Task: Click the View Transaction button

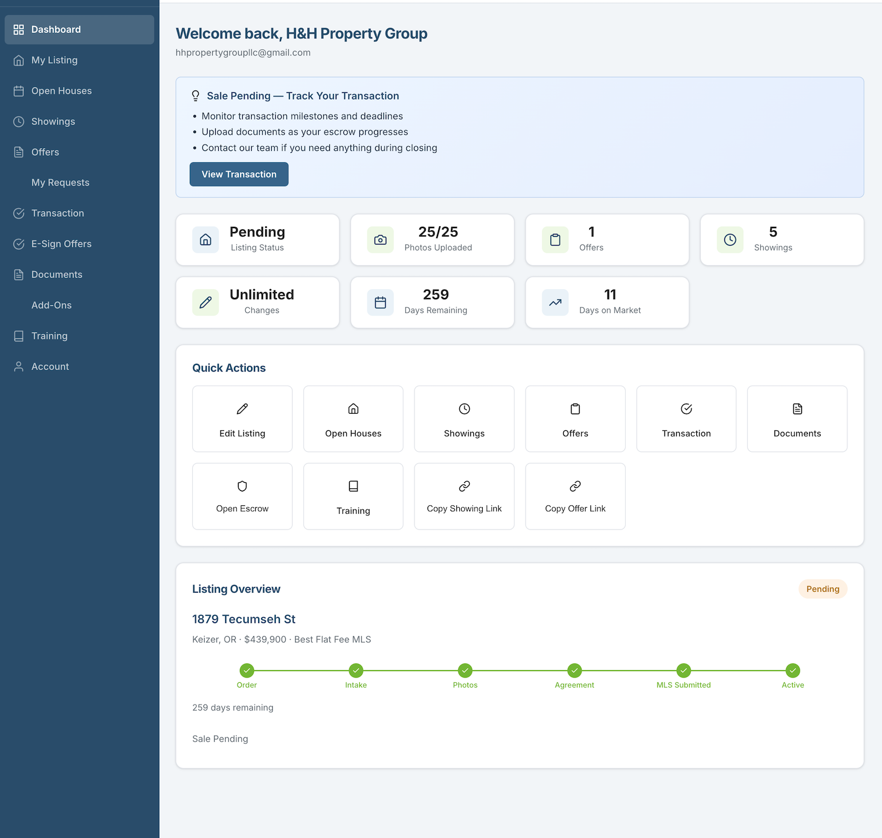Action: 239,174
